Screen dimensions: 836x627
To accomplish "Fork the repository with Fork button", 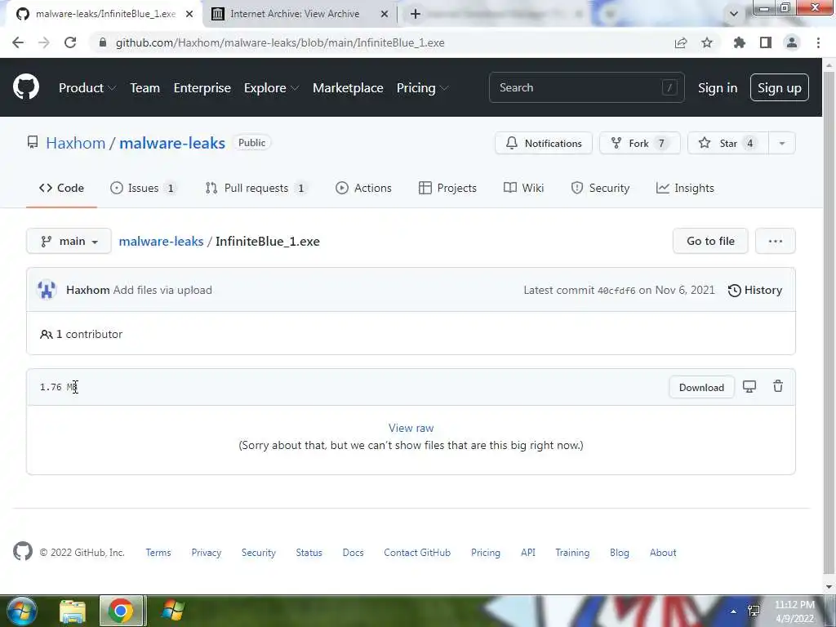I will click(x=640, y=143).
